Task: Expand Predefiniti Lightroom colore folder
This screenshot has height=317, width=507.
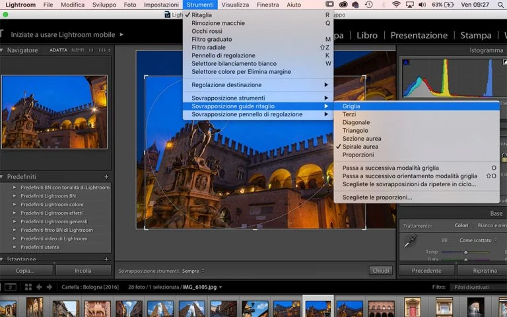Action: (15, 205)
